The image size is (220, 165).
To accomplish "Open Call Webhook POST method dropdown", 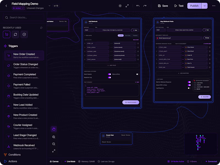I will point(89,30).
